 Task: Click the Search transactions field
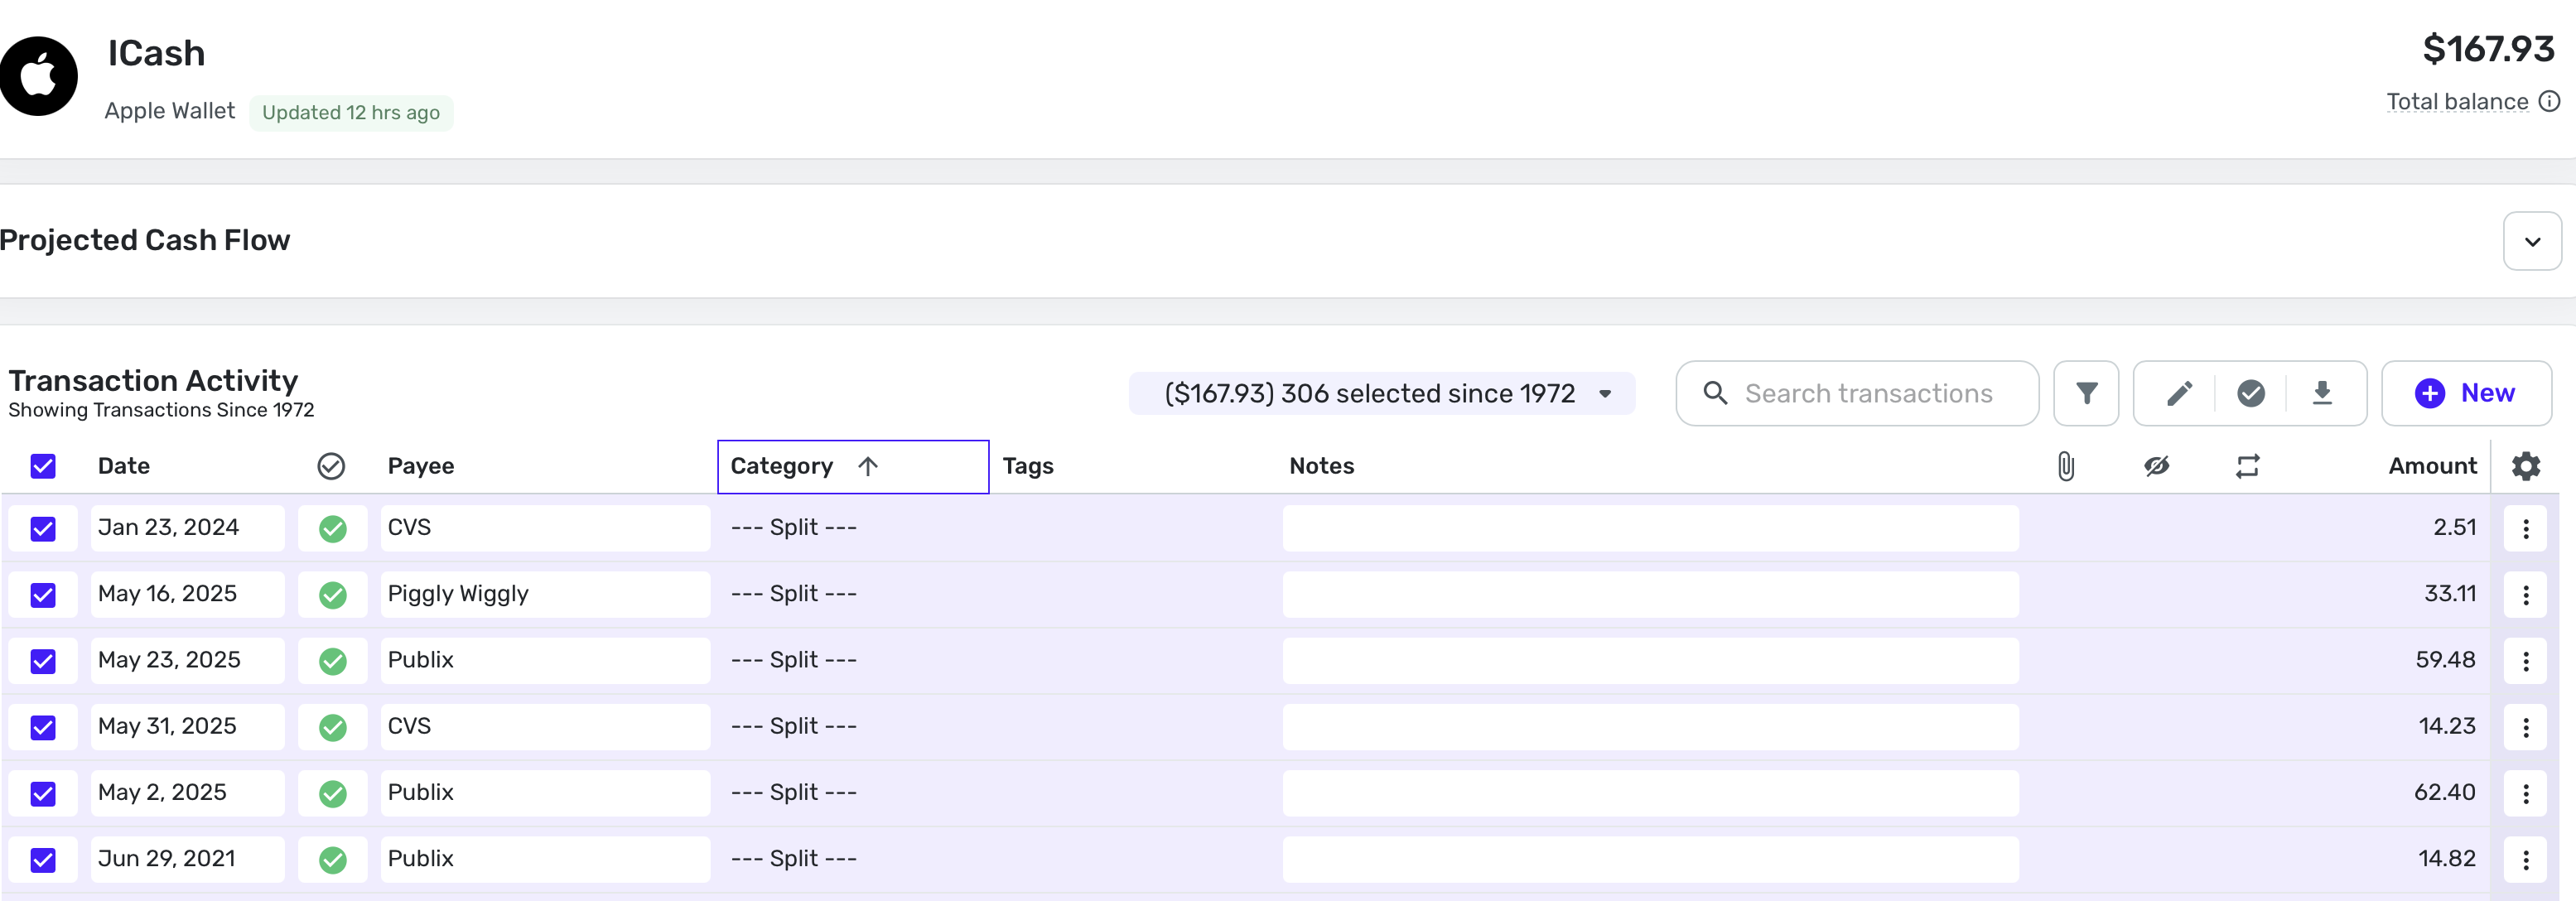(x=1867, y=393)
